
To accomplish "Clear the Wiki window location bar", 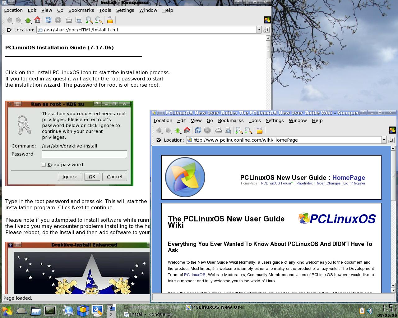I will [159, 140].
